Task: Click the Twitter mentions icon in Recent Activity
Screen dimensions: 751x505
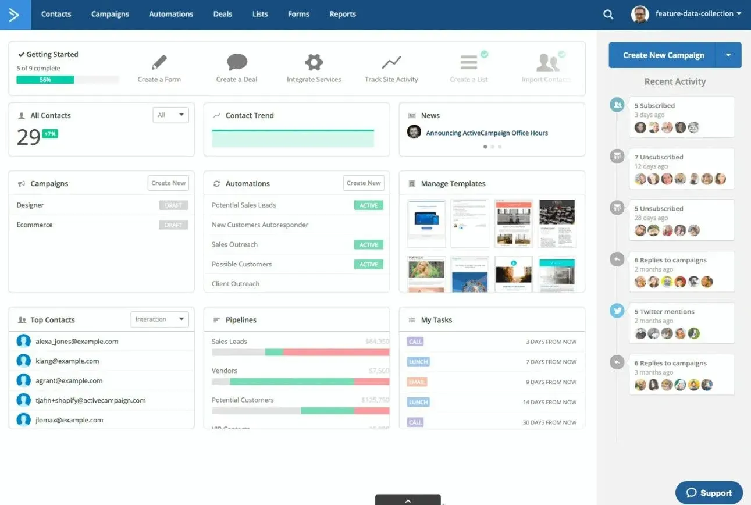Action: tap(617, 311)
